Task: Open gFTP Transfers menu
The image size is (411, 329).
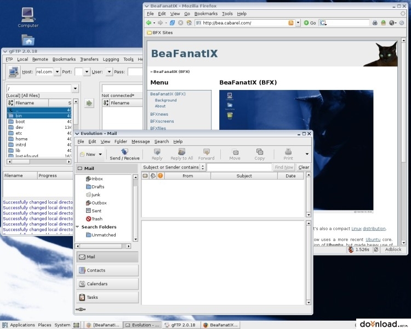Action: (89, 59)
